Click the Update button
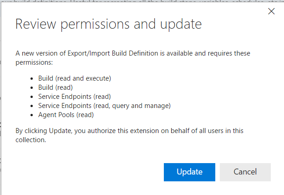The height and width of the screenshot is (195, 284). (x=189, y=172)
